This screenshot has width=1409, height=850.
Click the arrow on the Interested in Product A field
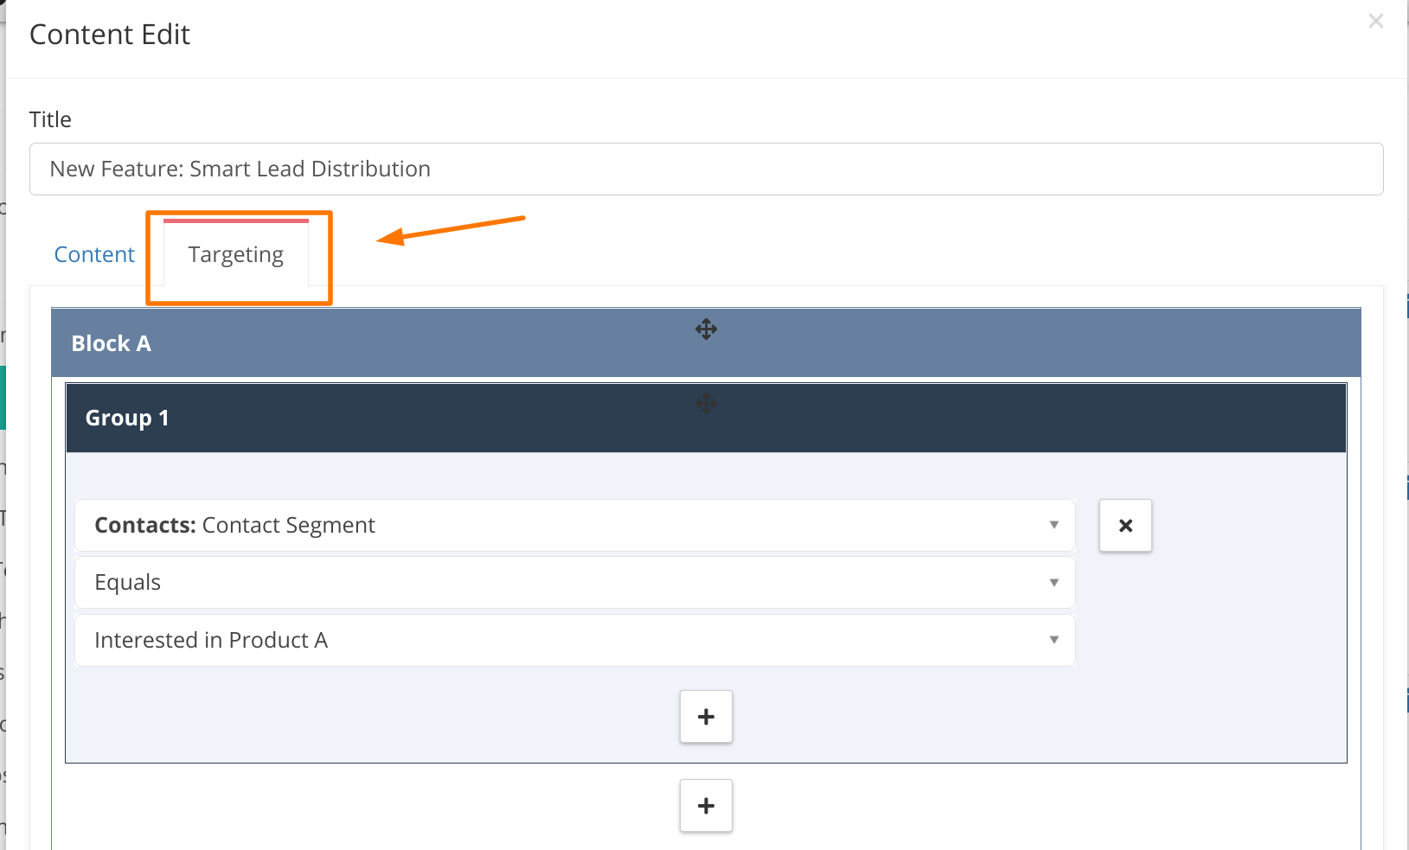(x=1054, y=640)
